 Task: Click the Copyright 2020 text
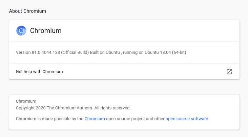click(31, 108)
